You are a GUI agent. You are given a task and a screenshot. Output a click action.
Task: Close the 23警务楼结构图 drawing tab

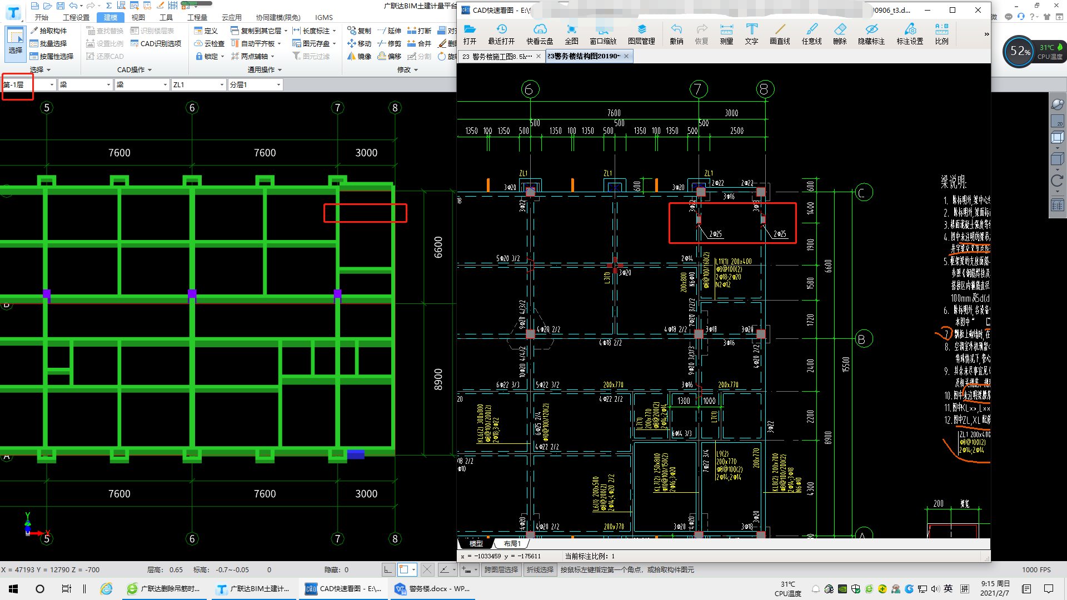click(x=626, y=56)
